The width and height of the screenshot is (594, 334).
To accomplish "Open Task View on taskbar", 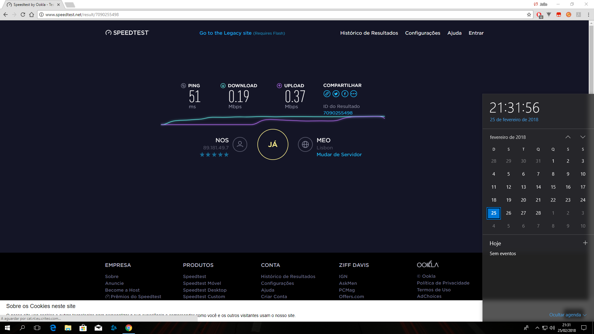I will pyautogui.click(x=37, y=328).
